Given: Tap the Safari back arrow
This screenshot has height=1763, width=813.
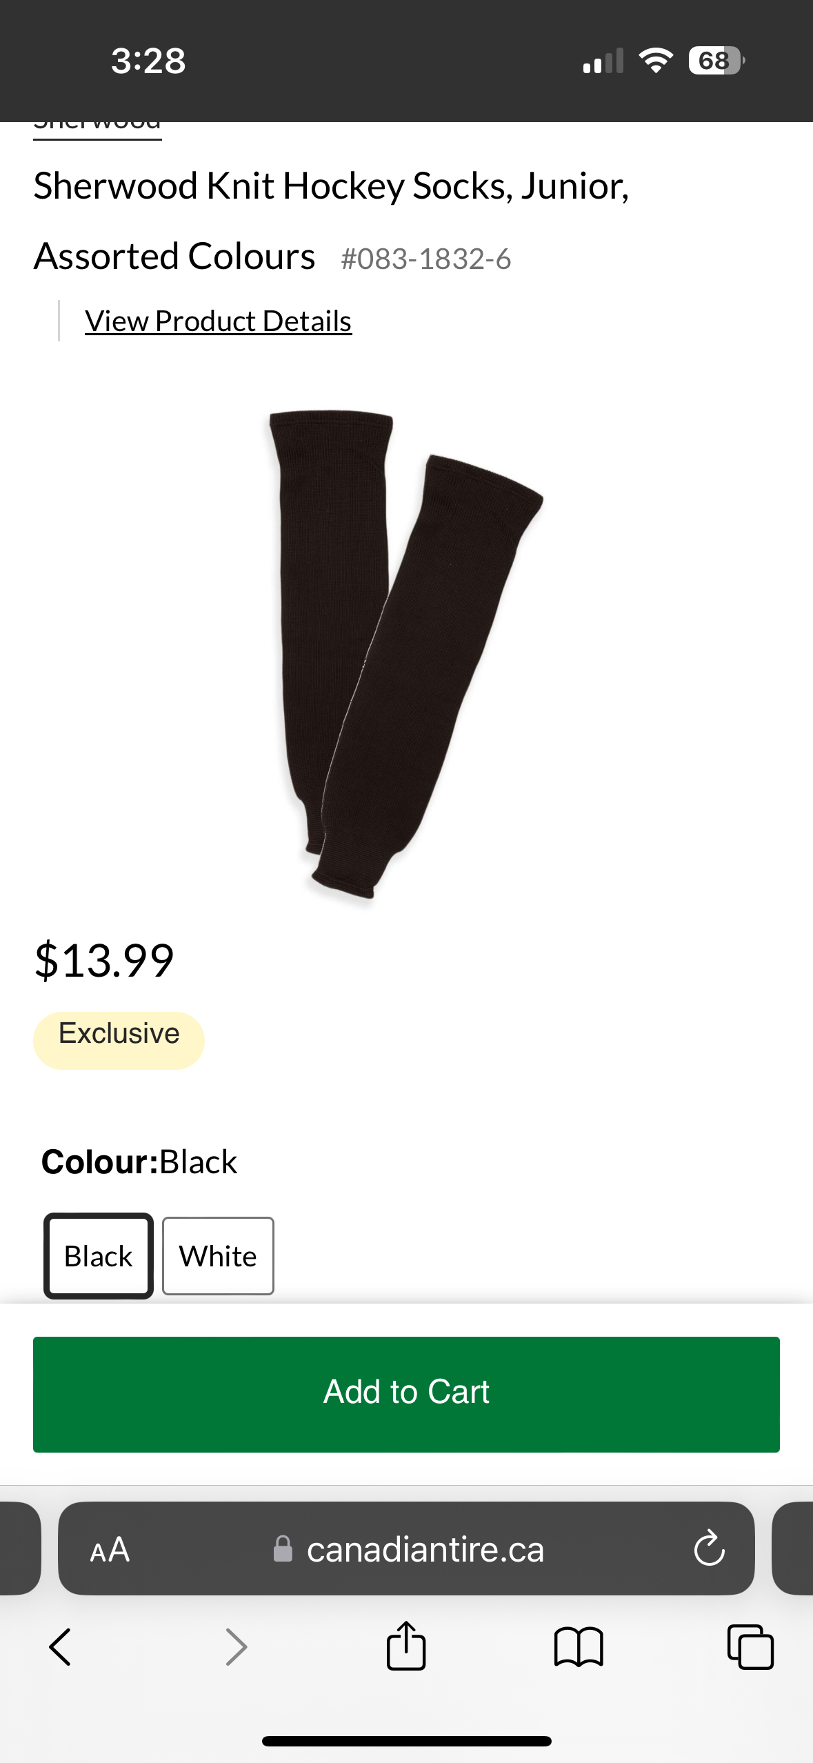Looking at the screenshot, I should (x=61, y=1647).
